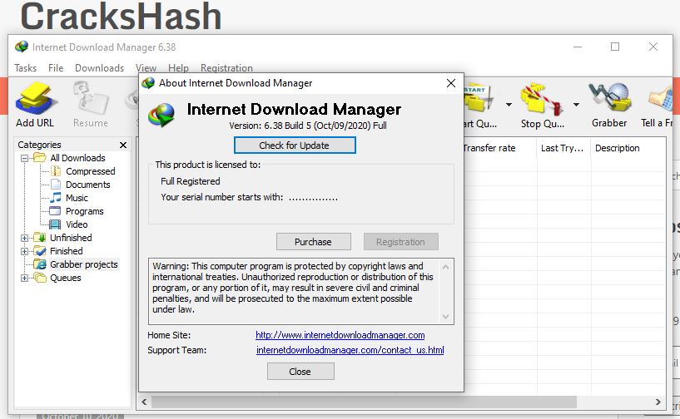The image size is (680, 419).
Task: Collapse the All Downloads tree node
Action: 25,158
